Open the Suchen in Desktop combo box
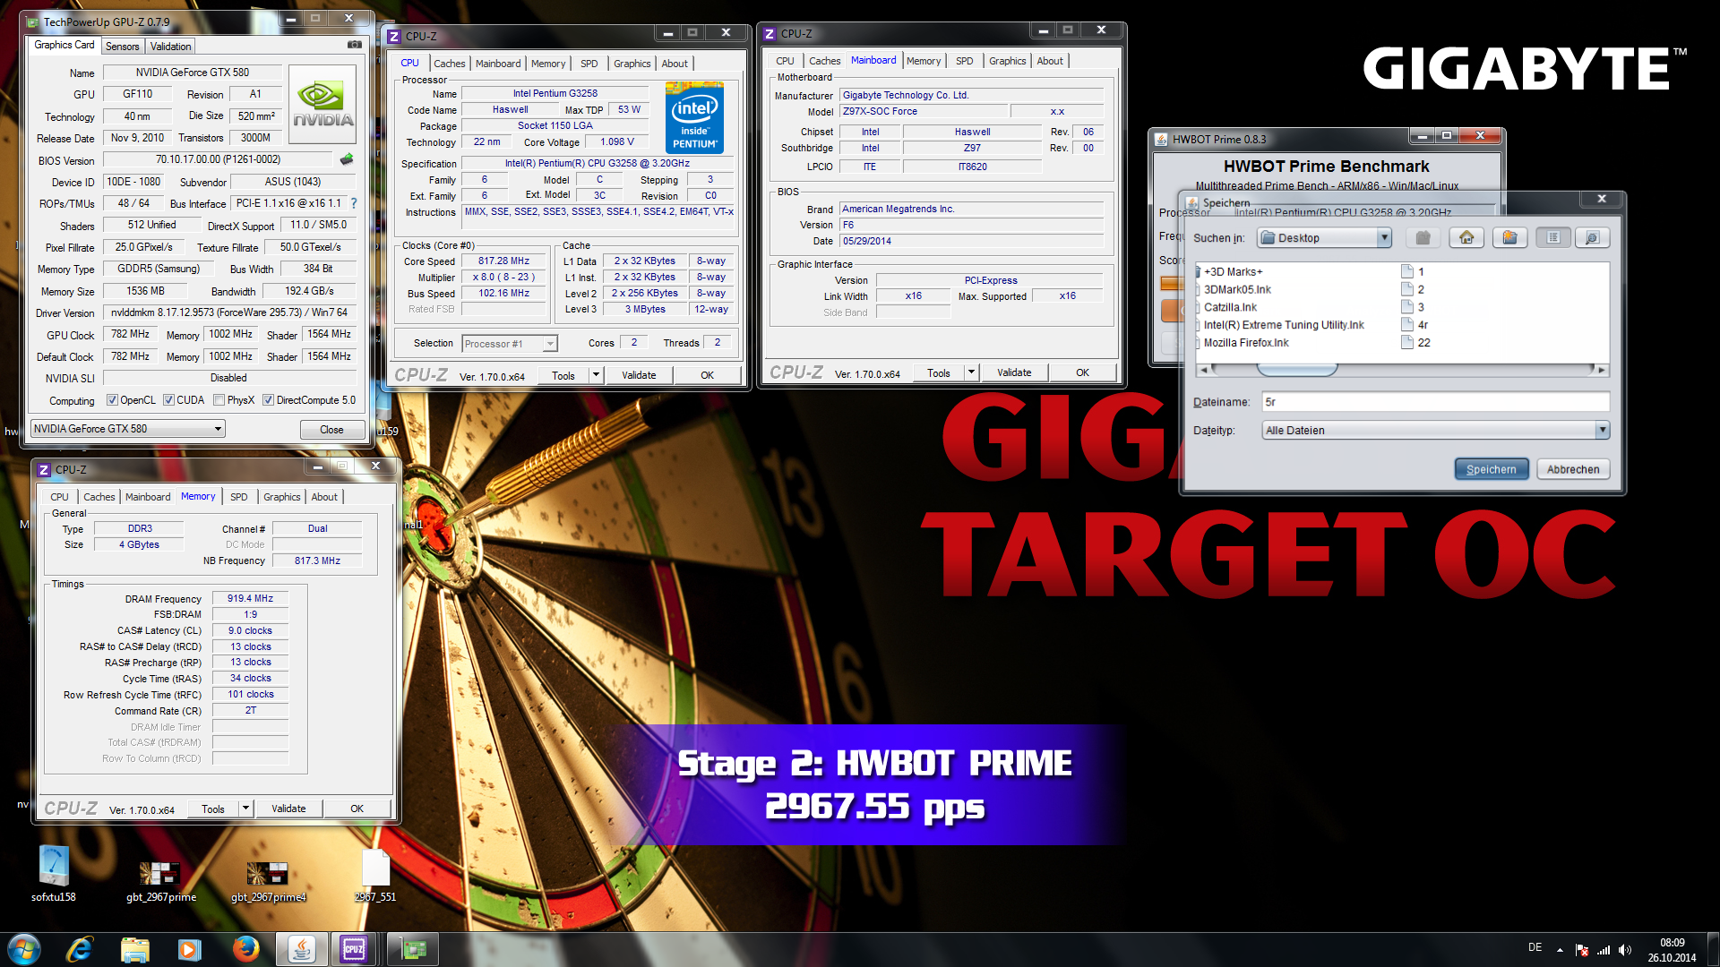 pos(1324,237)
